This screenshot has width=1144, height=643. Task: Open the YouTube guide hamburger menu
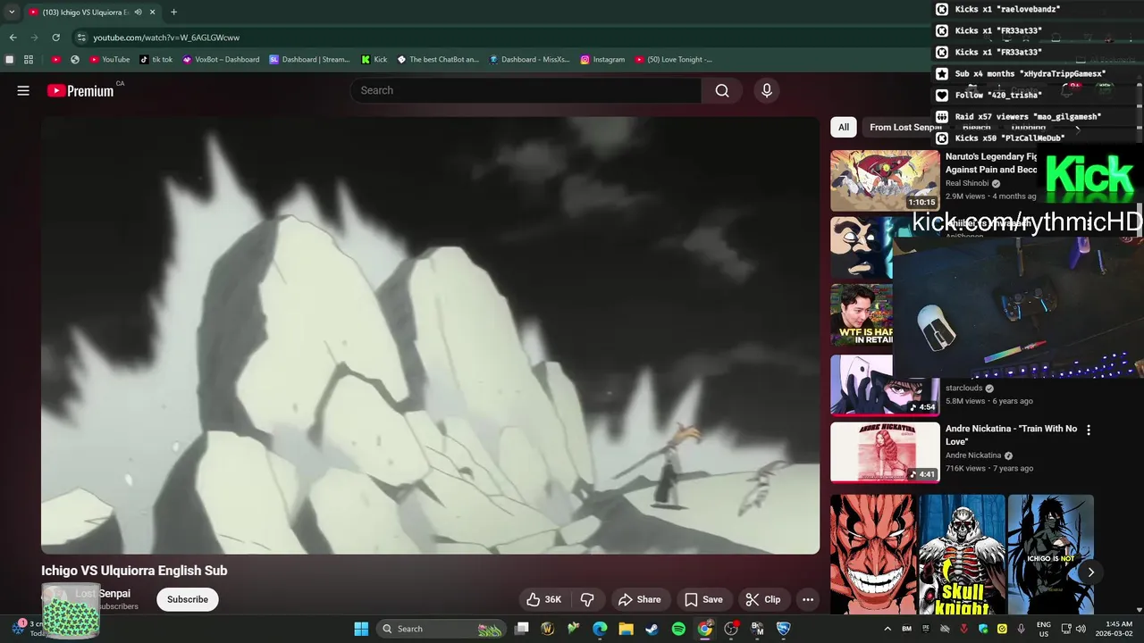click(23, 90)
